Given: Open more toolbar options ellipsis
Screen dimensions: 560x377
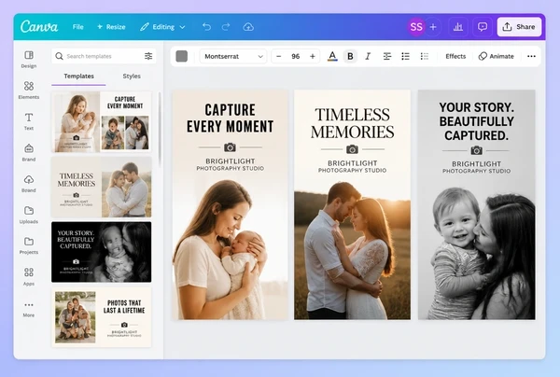Looking at the screenshot, I should point(531,56).
